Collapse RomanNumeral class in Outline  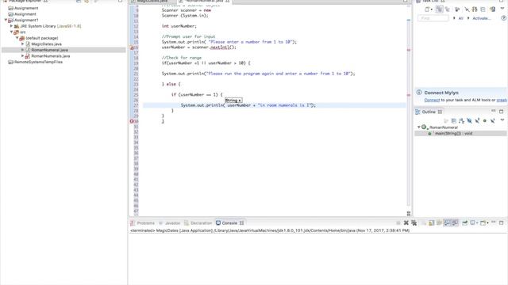(x=418, y=127)
